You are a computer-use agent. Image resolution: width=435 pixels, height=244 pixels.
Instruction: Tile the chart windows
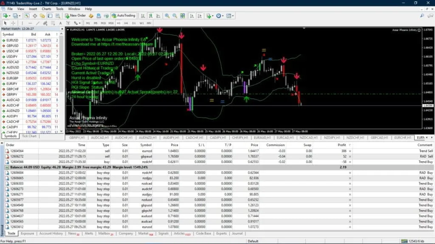pyautogui.click(x=182, y=16)
